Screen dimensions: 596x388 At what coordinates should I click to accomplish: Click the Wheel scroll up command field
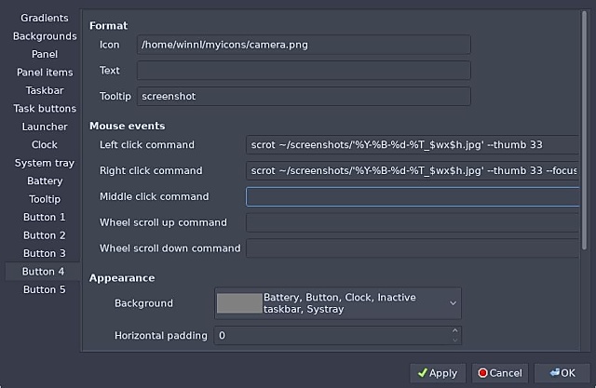[412, 222]
